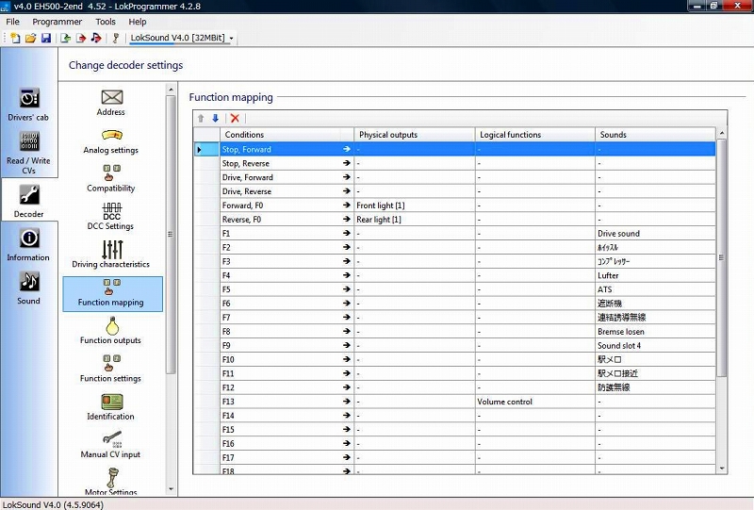Click the Save floppy disk icon
Viewport: 754px width, 510px height.
point(46,38)
